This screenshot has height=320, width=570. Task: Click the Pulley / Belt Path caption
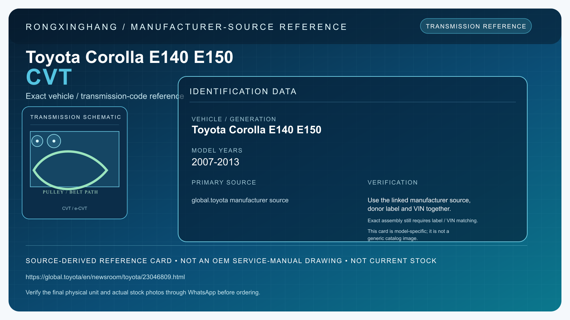pyautogui.click(x=70, y=192)
